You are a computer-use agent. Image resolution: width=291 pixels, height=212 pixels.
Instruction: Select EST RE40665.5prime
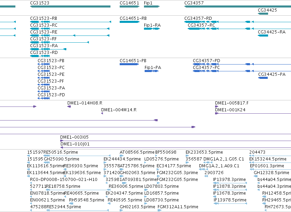[81, 194]
